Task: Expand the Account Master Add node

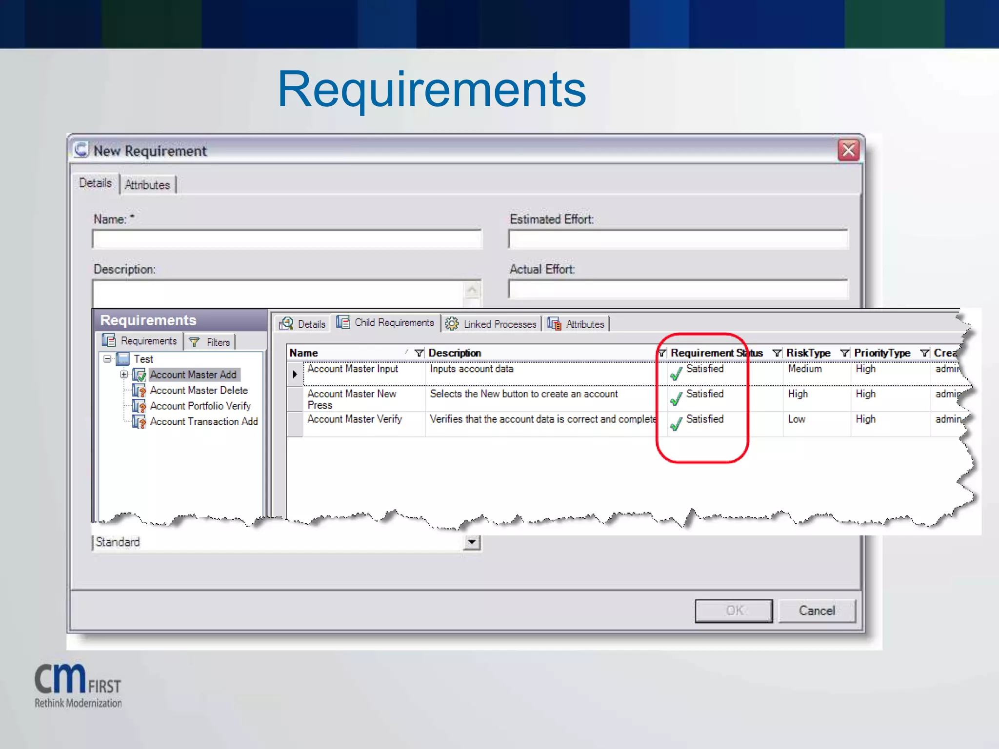Action: [x=124, y=374]
